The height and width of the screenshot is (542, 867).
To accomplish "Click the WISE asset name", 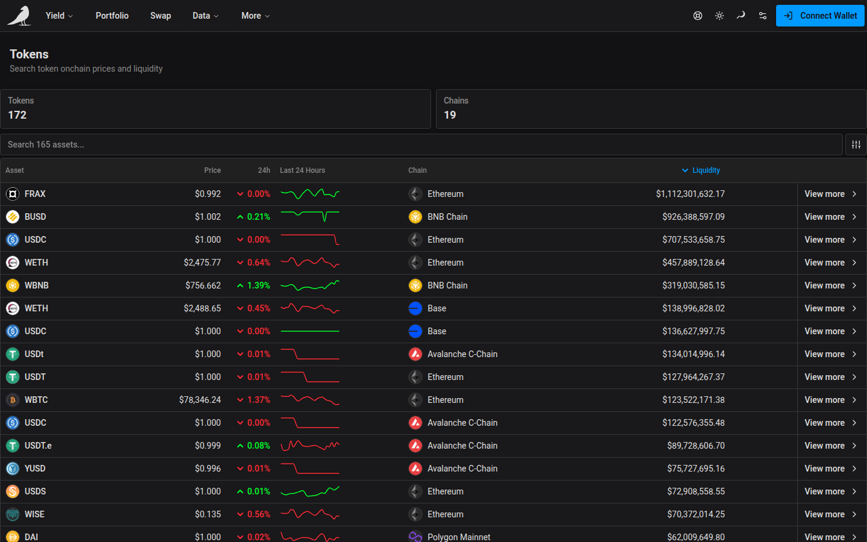I will click(x=34, y=514).
